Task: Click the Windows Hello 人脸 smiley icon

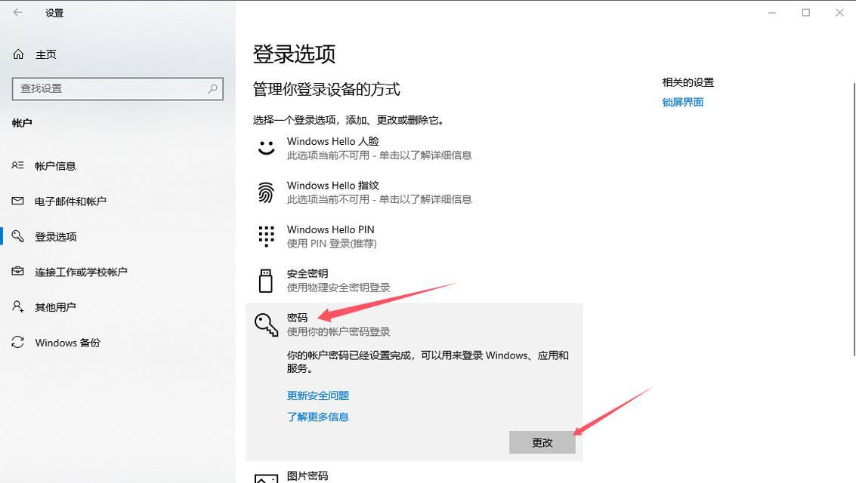Action: 267,148
